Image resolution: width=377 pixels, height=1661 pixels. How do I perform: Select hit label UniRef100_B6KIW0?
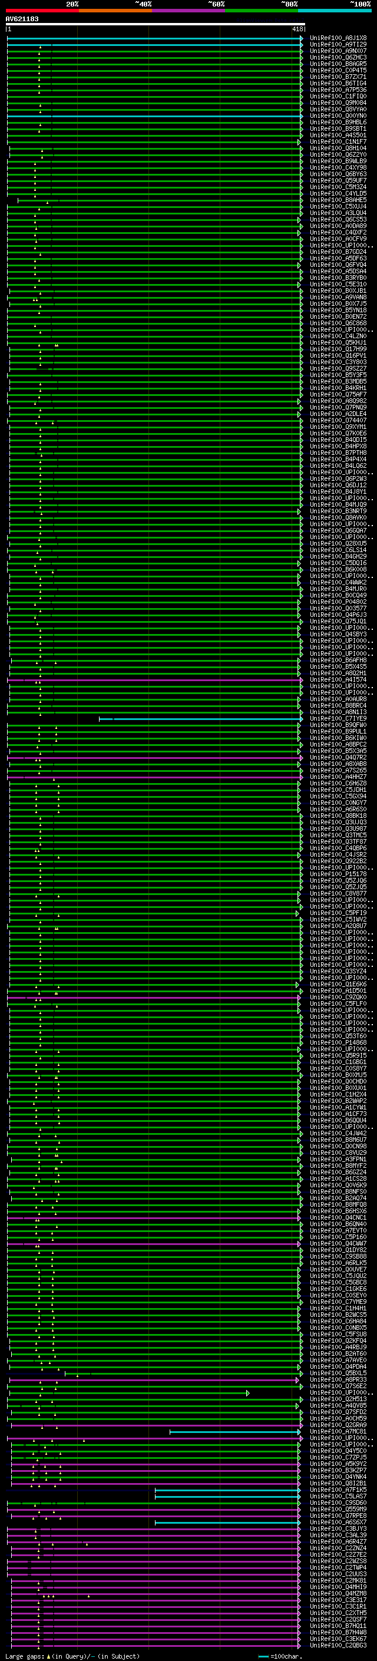338,738
